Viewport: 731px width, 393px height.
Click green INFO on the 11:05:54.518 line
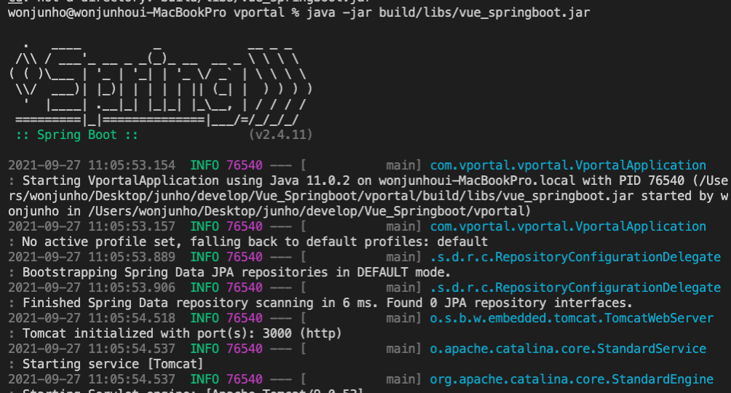click(x=204, y=319)
